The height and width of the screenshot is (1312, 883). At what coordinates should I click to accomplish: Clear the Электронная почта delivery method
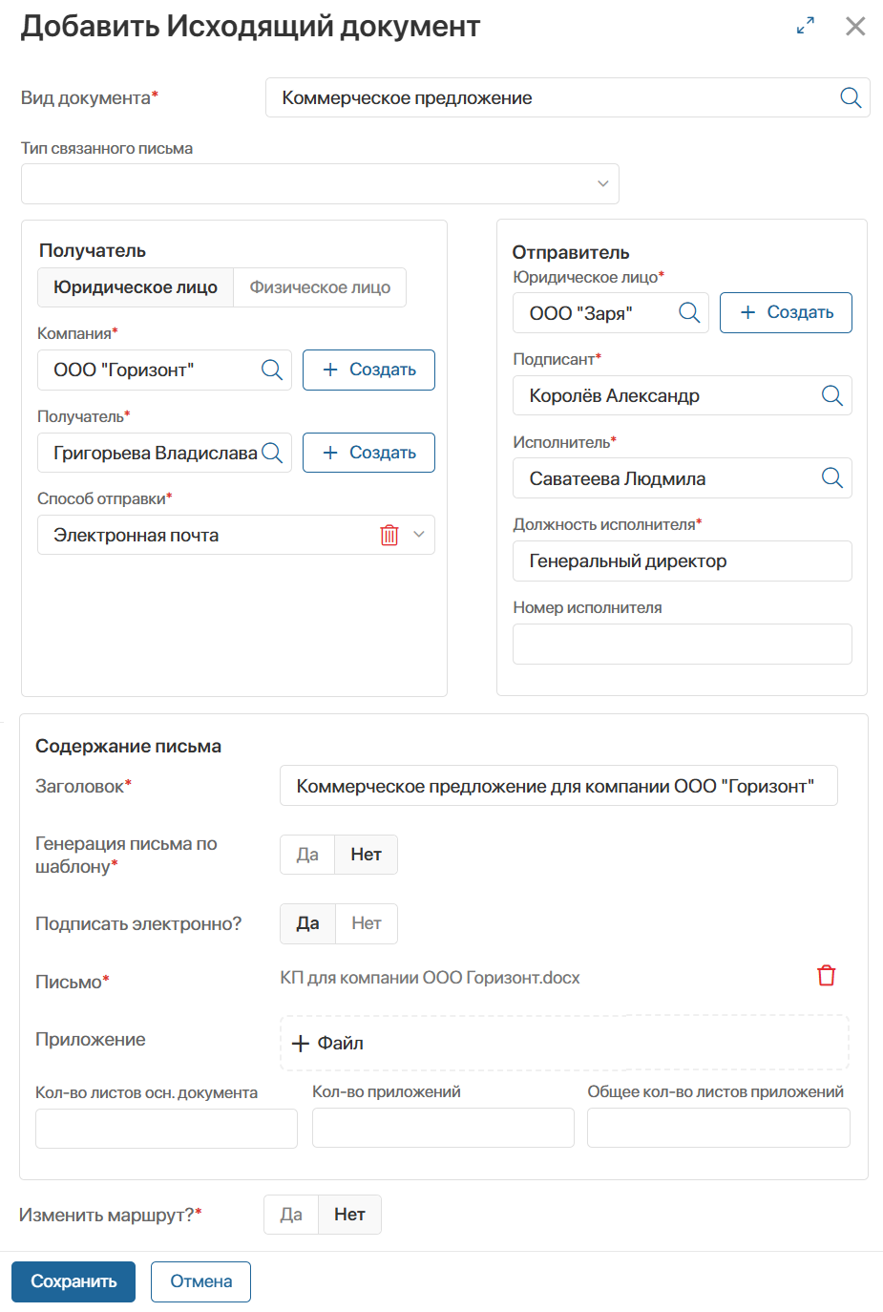[389, 535]
